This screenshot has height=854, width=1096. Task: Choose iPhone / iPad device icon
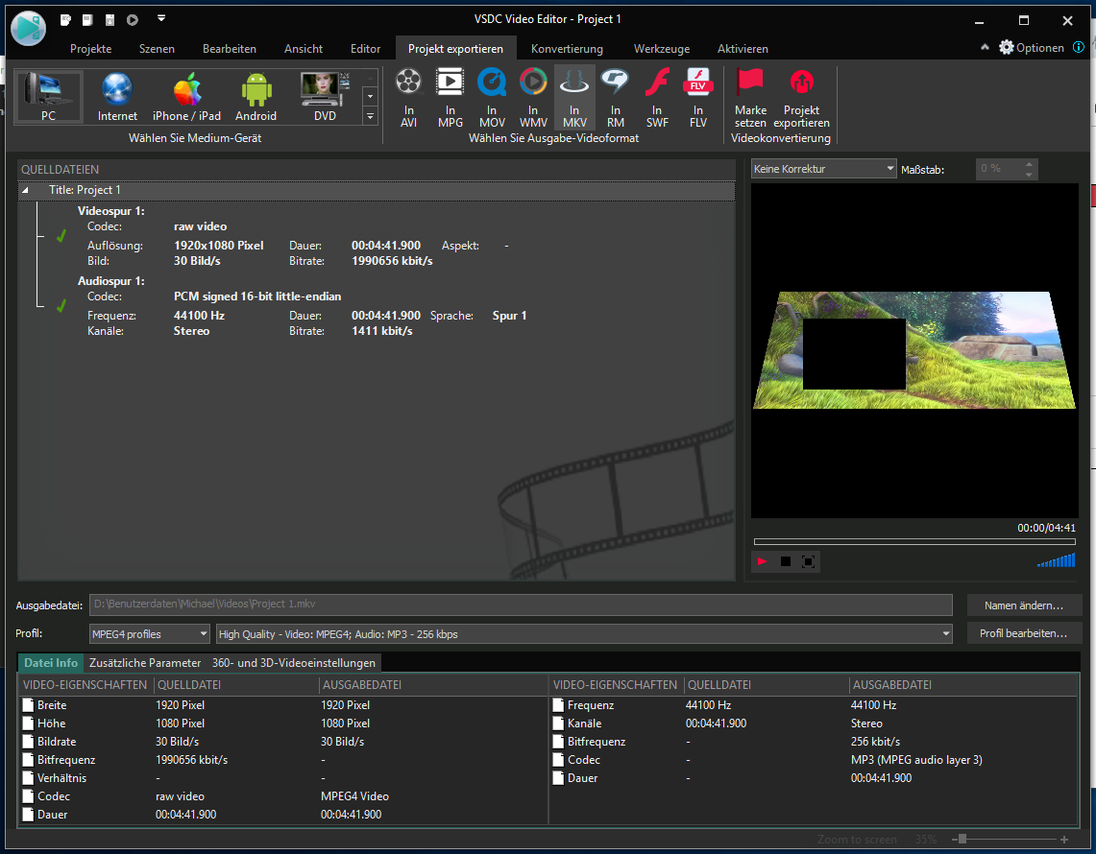tap(186, 98)
